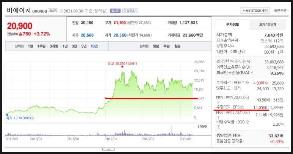Click help icon next to 추정PER EPS

(x=242, y=107)
